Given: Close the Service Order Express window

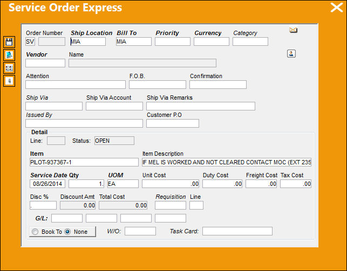Looking at the screenshot, I should 337,8.
